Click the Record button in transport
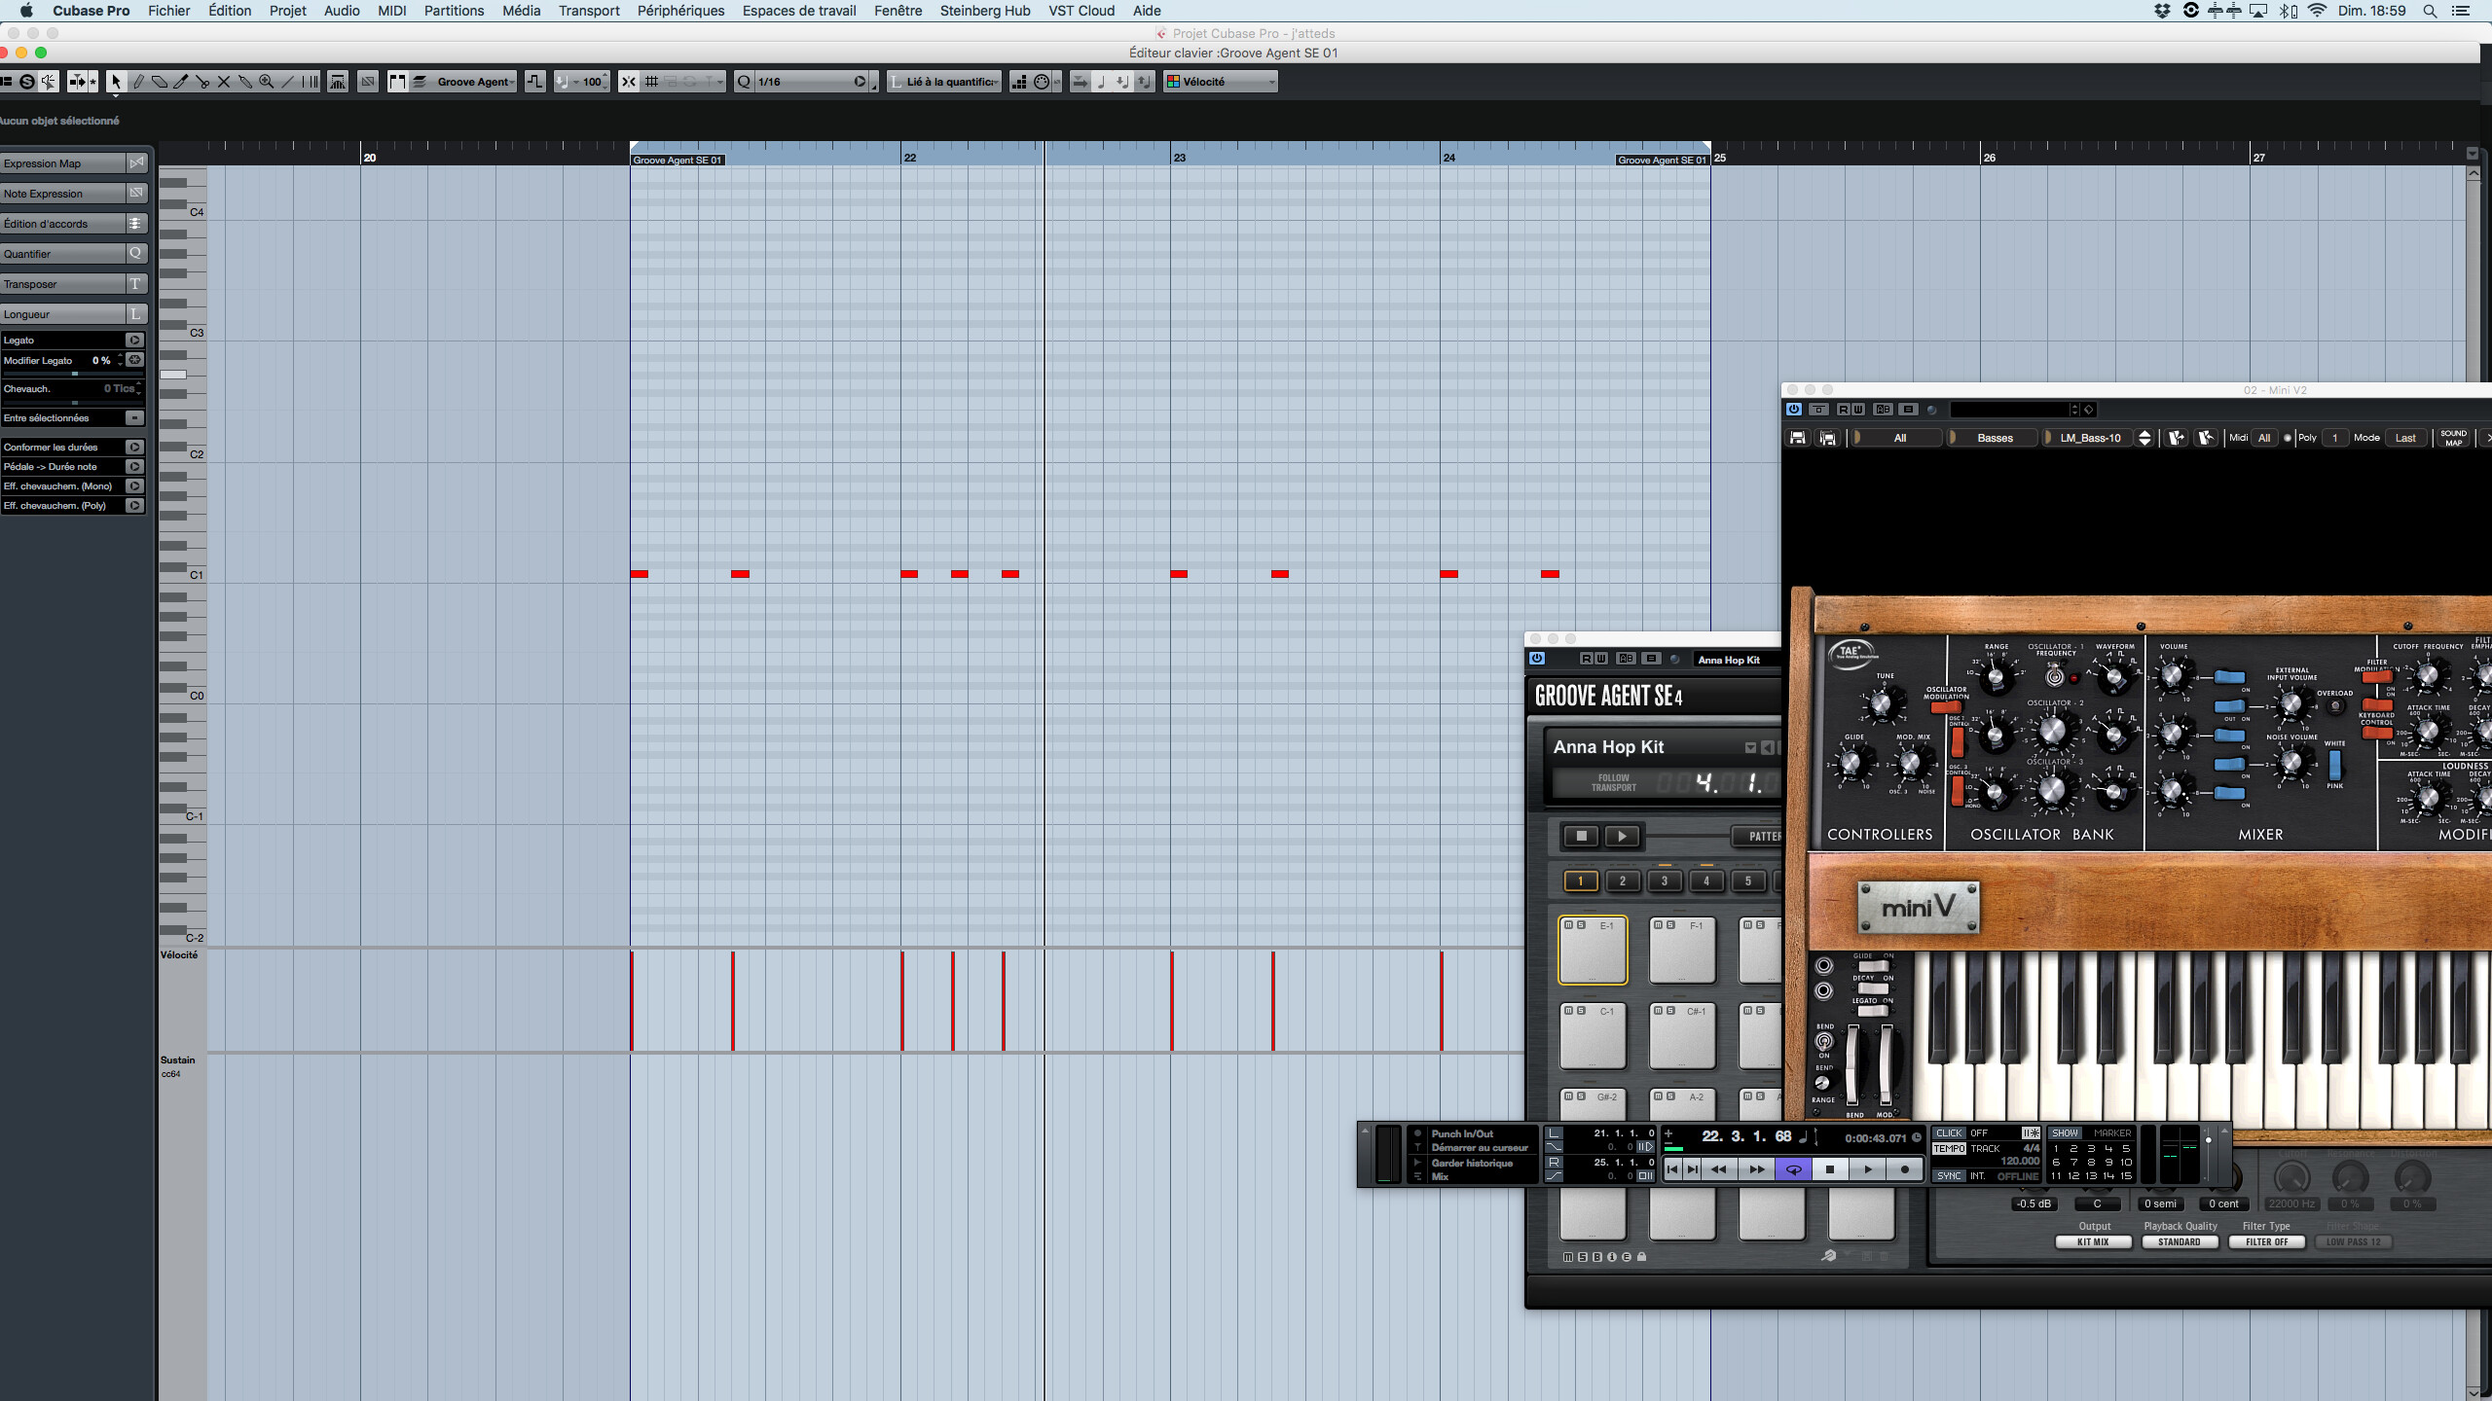This screenshot has width=2492, height=1401. coord(1905,1169)
